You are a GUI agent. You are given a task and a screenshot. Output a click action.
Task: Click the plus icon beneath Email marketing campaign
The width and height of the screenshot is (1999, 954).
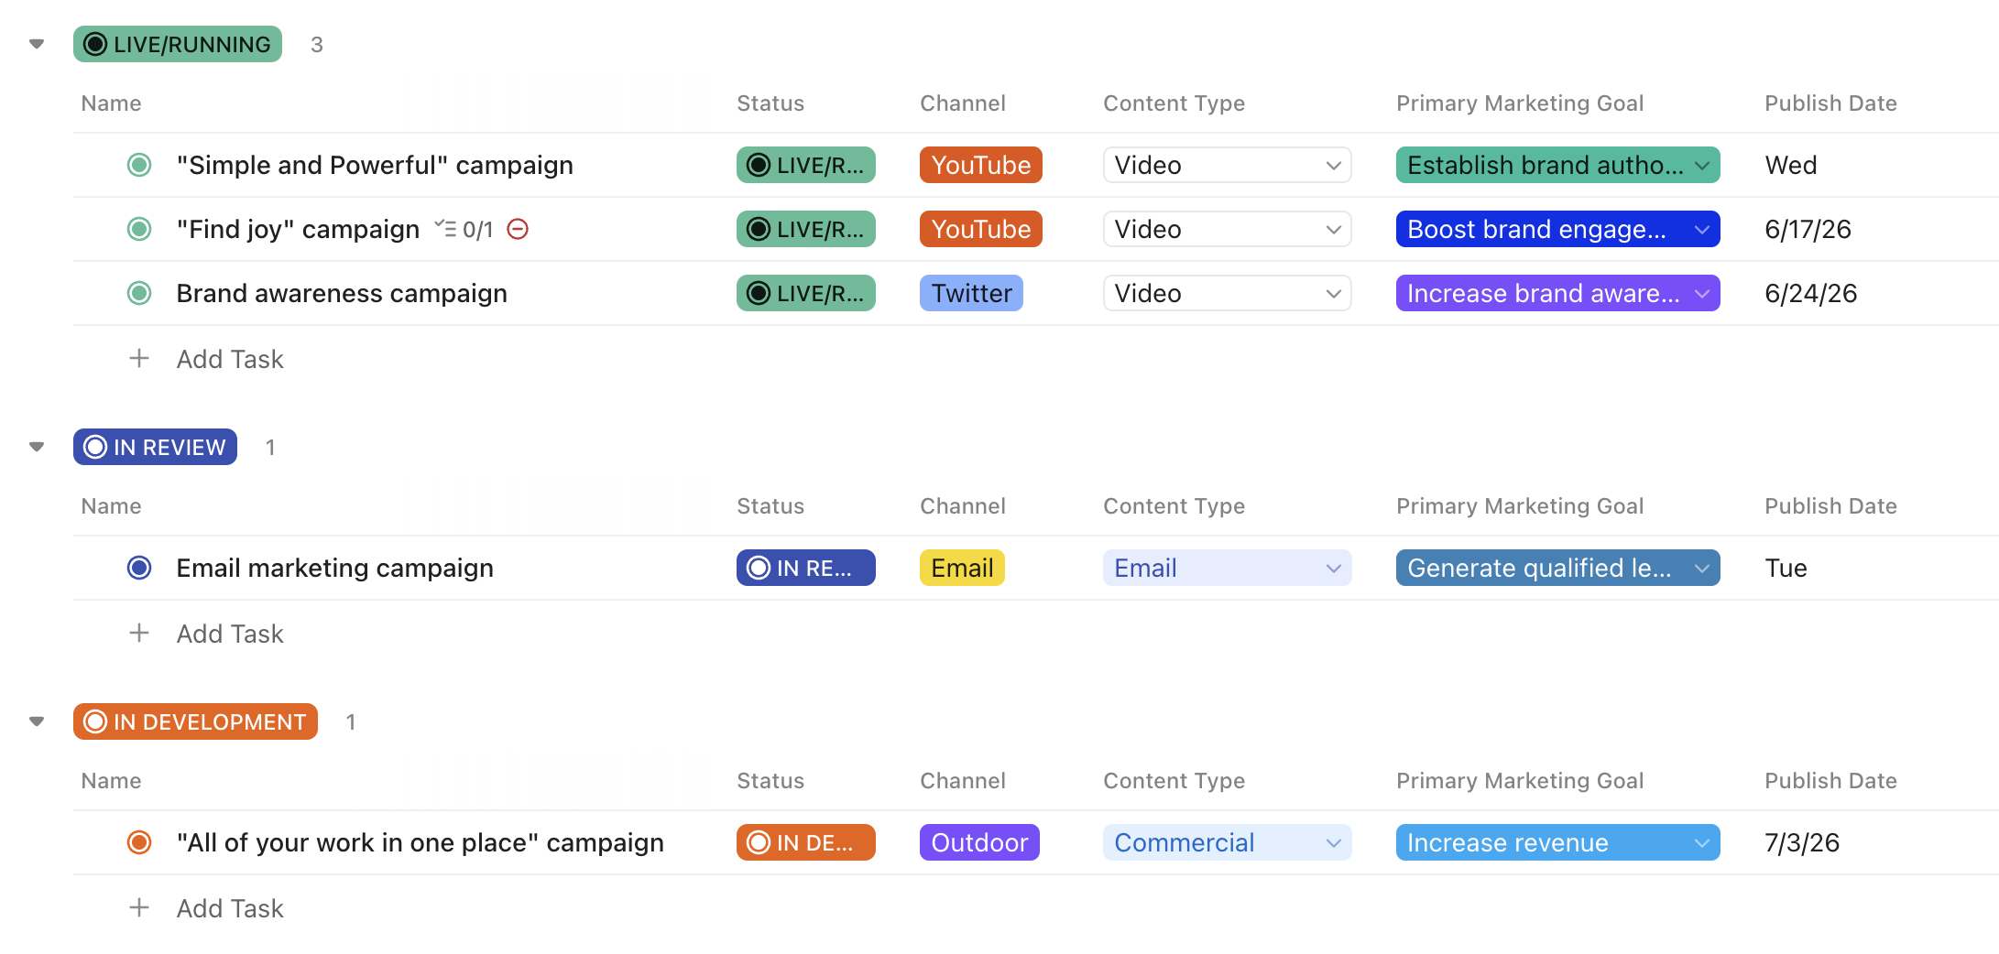[x=139, y=634]
